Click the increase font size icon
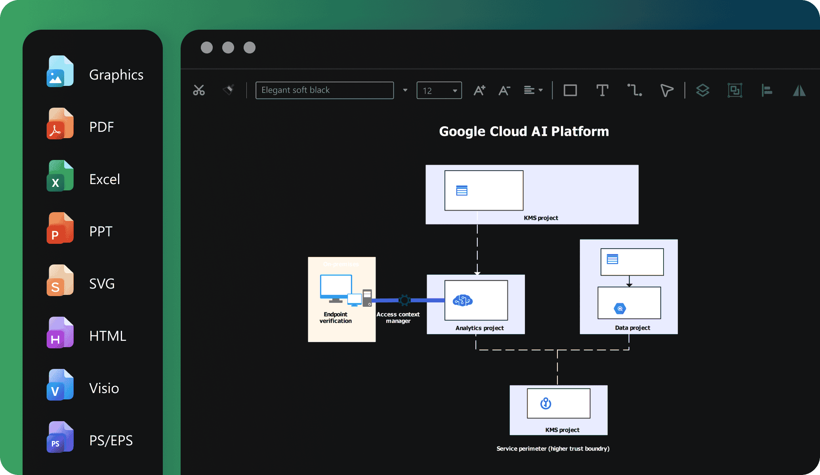This screenshot has height=475, width=820. click(x=479, y=90)
